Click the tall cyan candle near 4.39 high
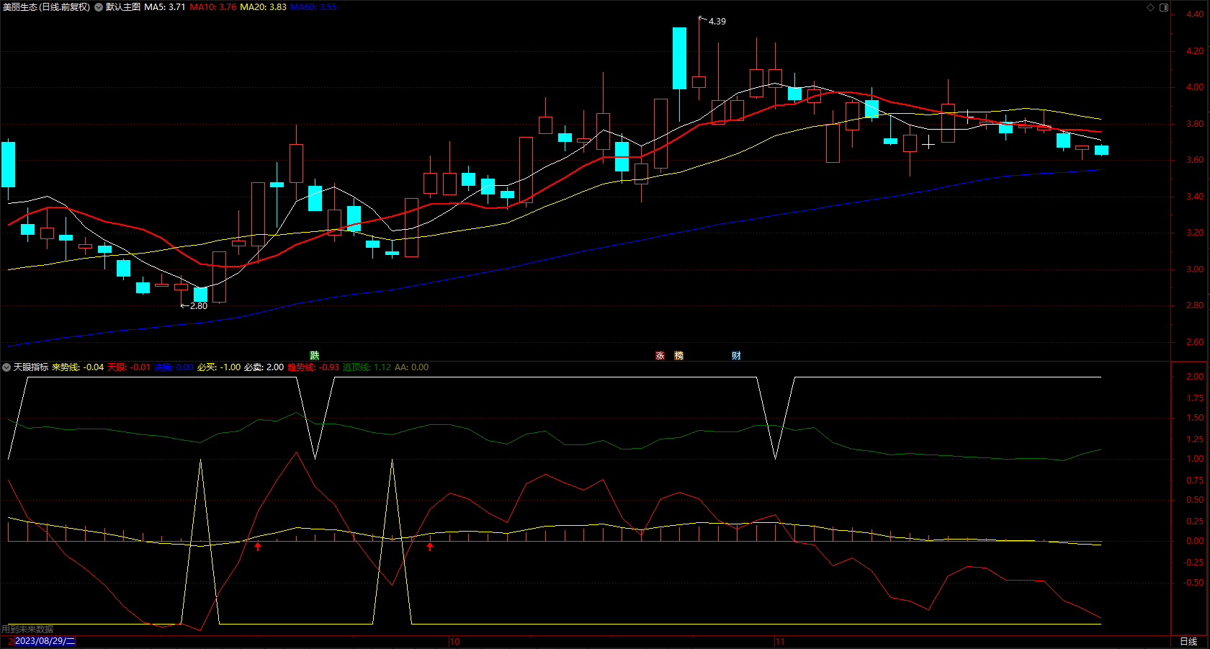 679,58
